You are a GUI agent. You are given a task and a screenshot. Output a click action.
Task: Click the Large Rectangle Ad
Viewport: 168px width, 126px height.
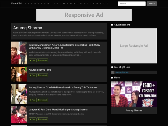pos(134,46)
